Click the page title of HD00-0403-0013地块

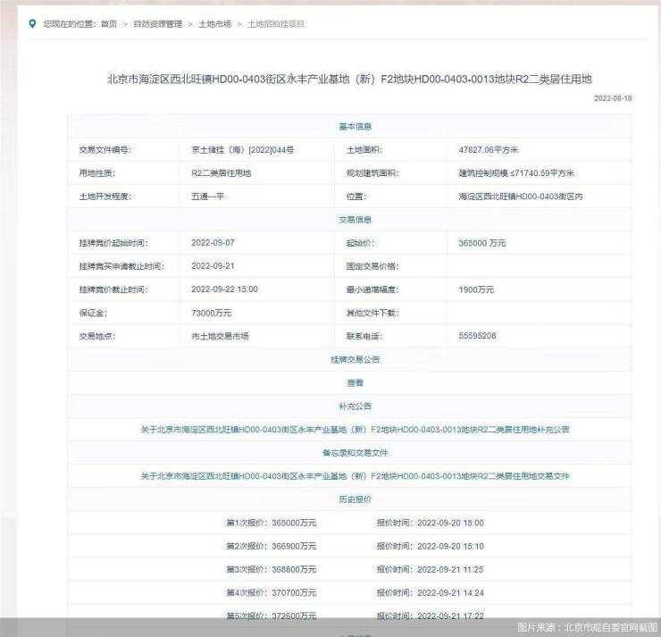tap(349, 79)
